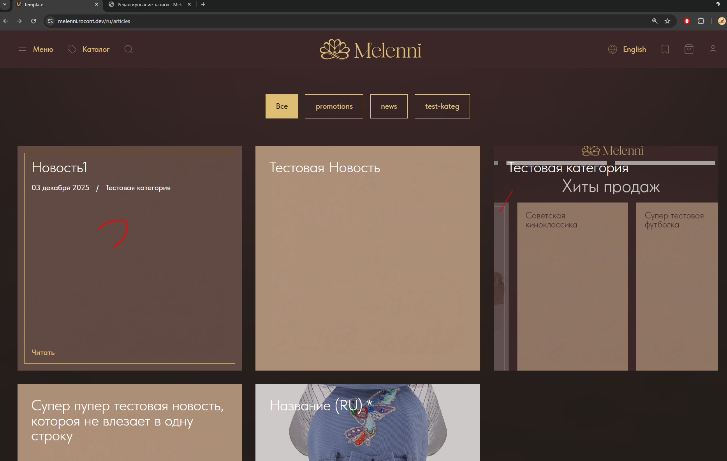Click the browser reload page icon

point(33,21)
